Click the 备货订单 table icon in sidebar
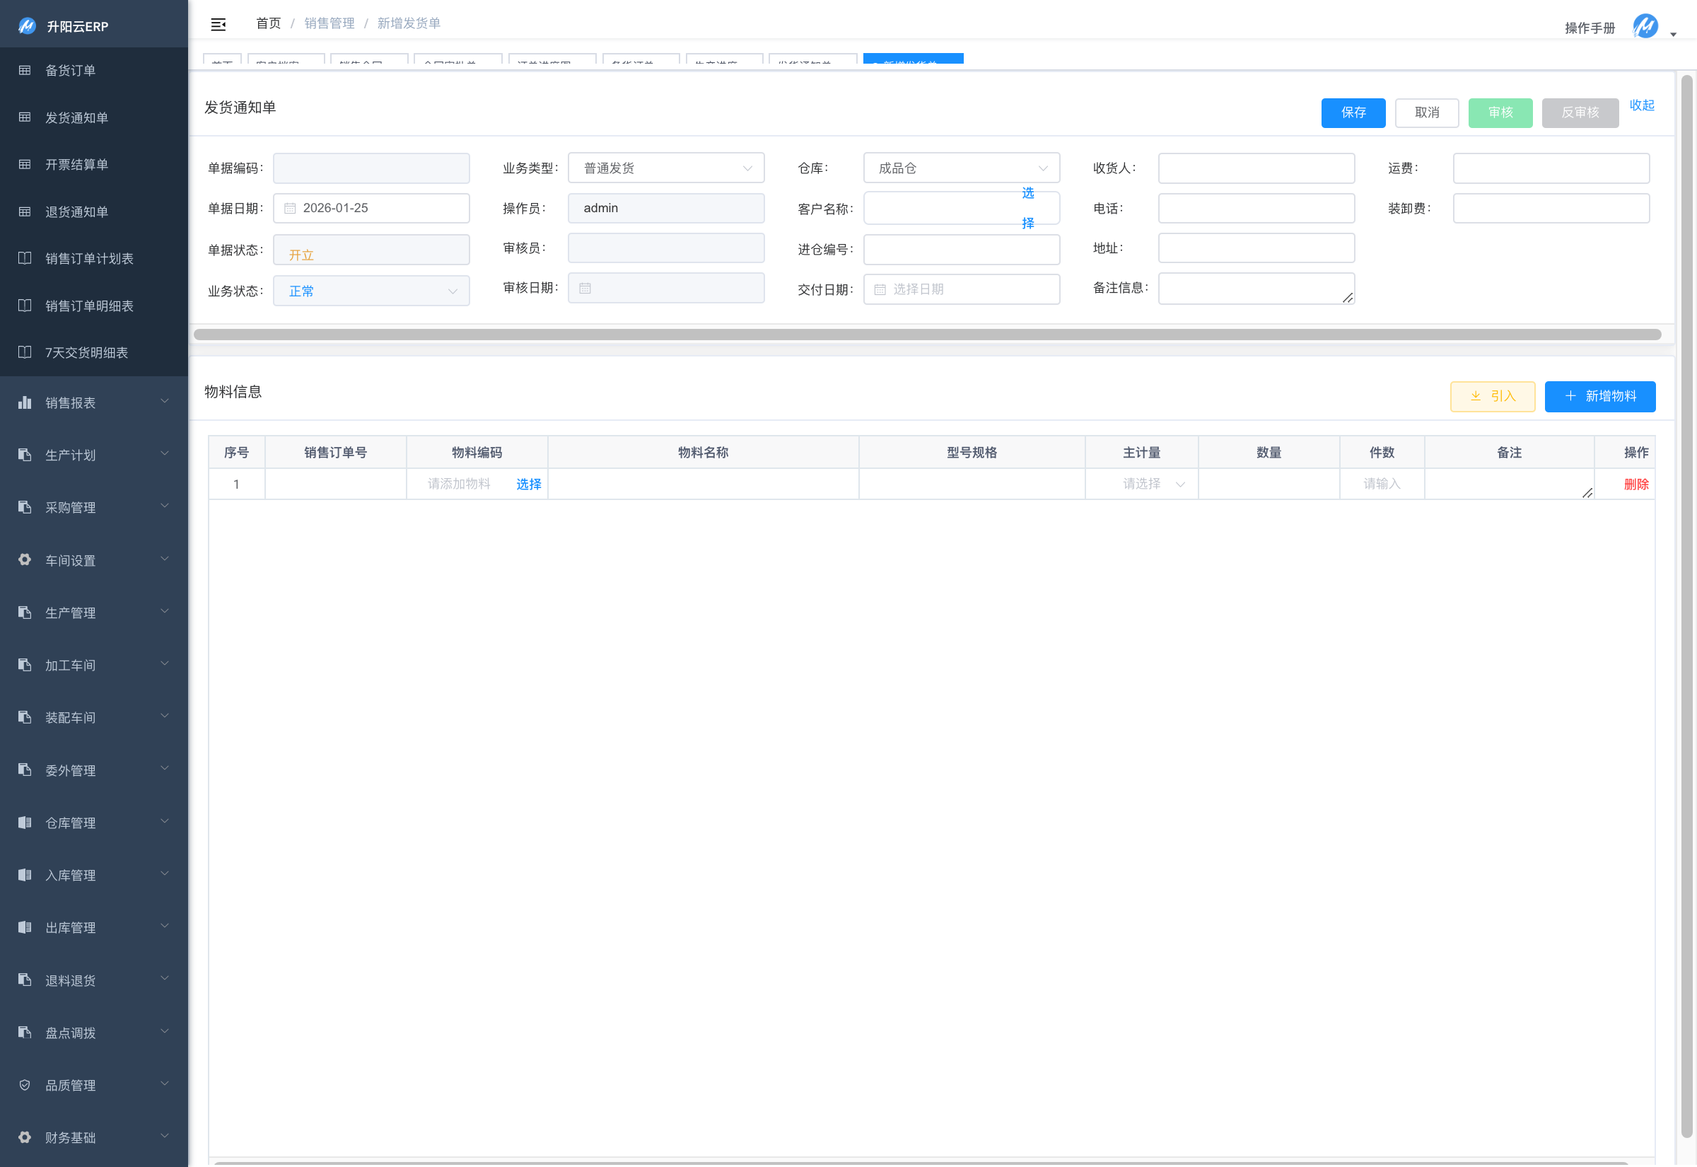The image size is (1697, 1167). pyautogui.click(x=25, y=71)
